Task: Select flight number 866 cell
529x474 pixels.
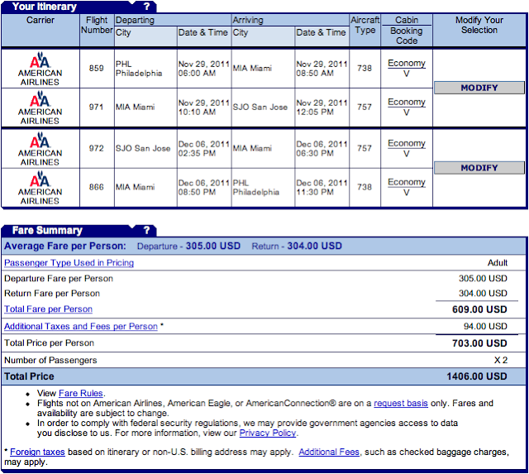Action: pyautogui.click(x=97, y=187)
